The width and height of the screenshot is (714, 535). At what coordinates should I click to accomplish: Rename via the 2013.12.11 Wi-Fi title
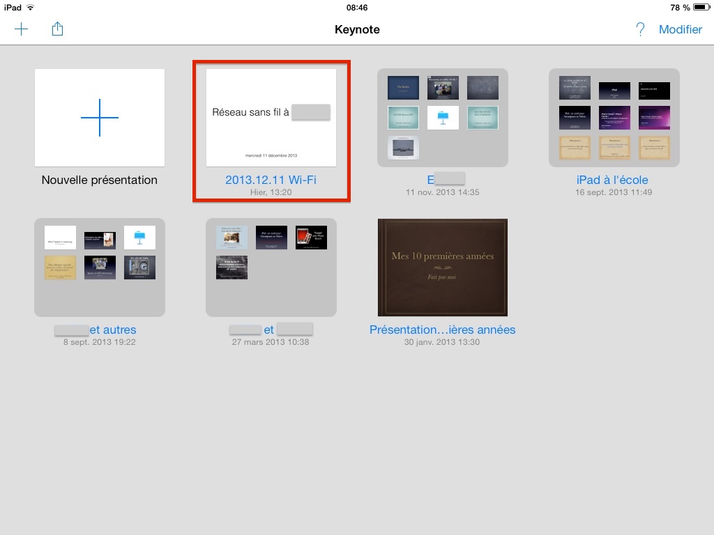[271, 180]
